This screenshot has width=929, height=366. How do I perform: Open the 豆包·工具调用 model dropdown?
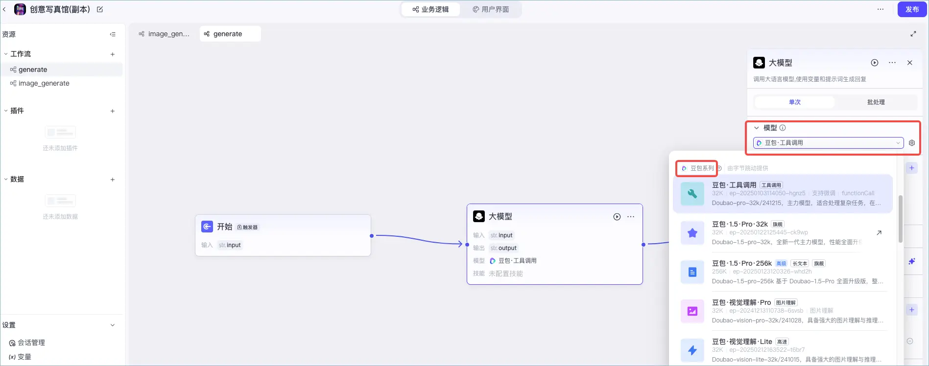pyautogui.click(x=829, y=143)
